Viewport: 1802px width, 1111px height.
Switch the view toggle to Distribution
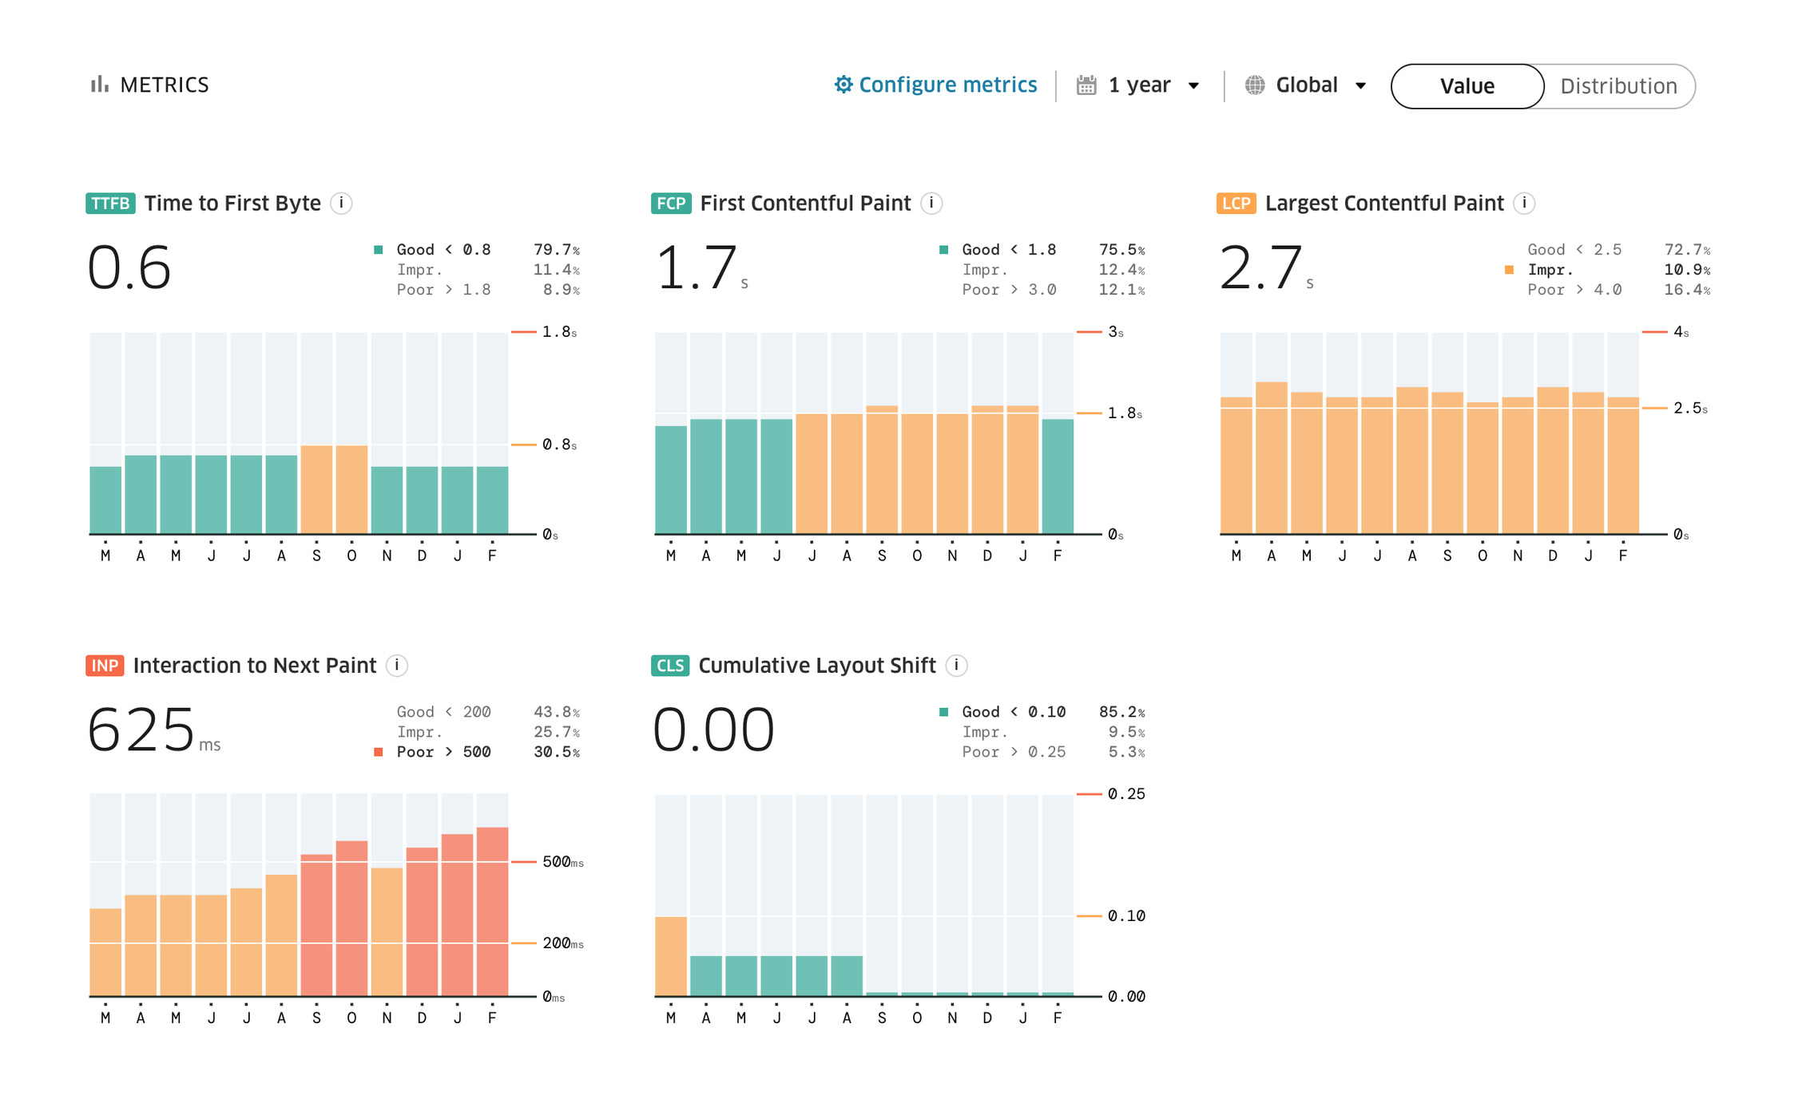1617,85
